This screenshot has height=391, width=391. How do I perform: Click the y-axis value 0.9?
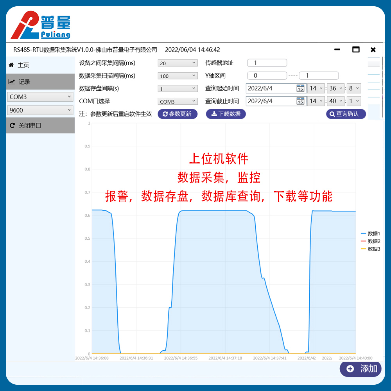pyautogui.click(x=87, y=146)
